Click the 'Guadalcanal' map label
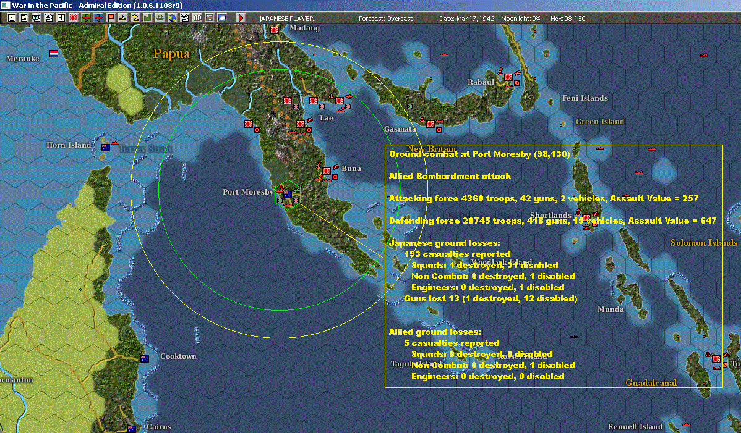The width and height of the screenshot is (741, 433). (x=651, y=382)
